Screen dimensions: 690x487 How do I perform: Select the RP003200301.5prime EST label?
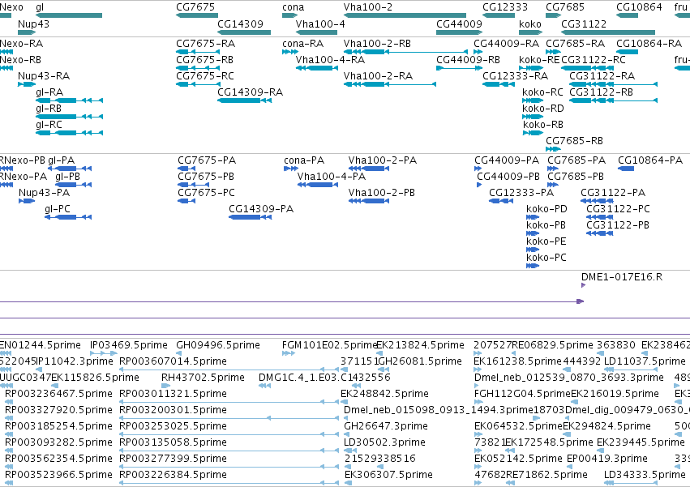point(173,410)
